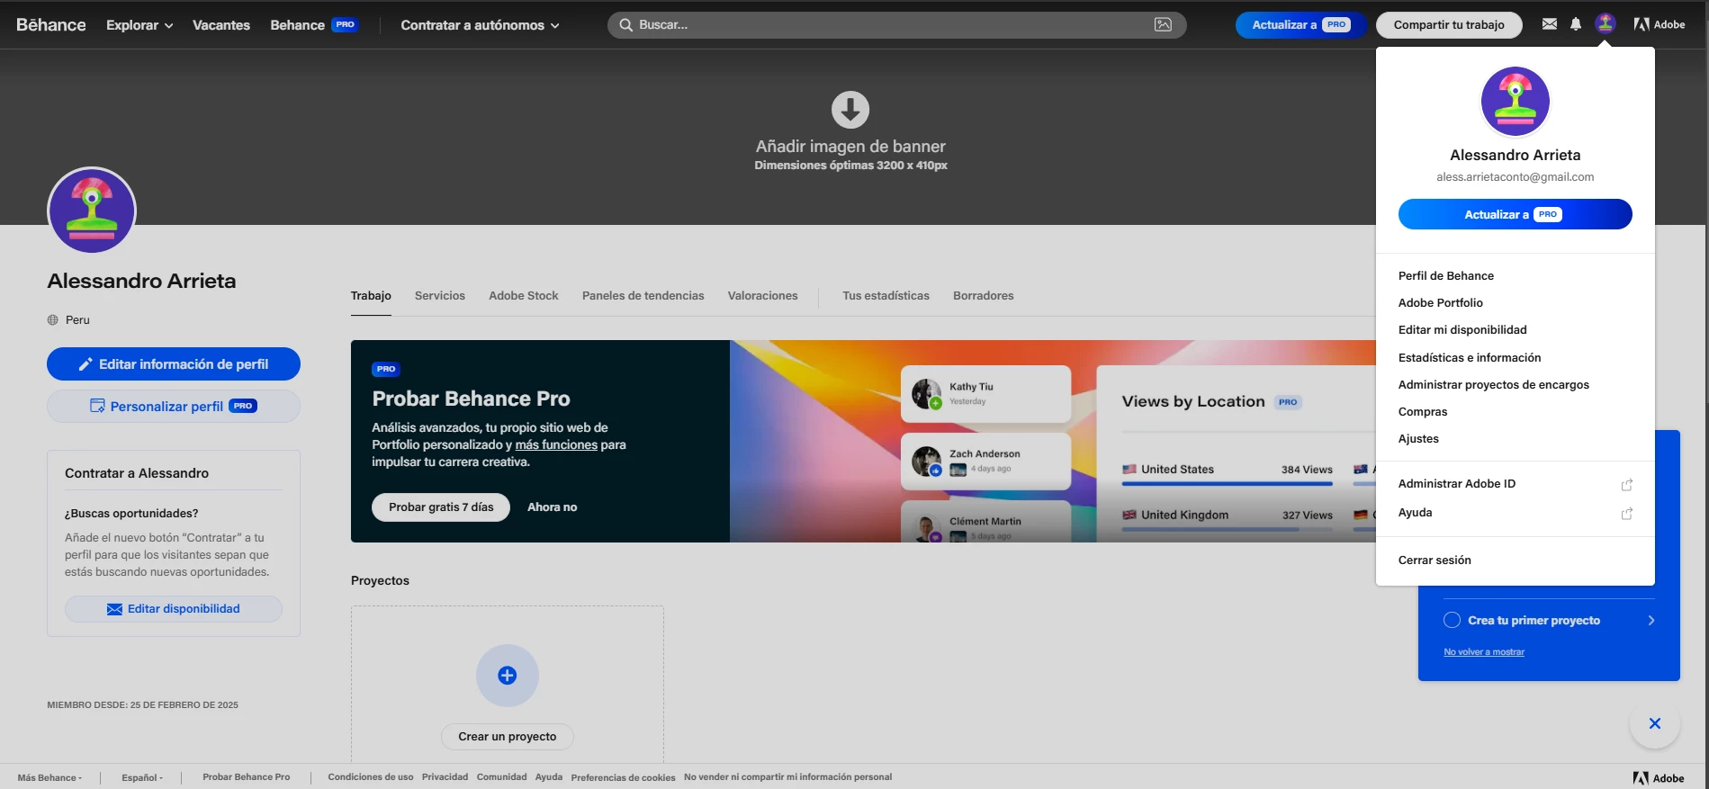Click the blue plus icon to create a project
This screenshot has height=789, width=1709.
tap(508, 675)
